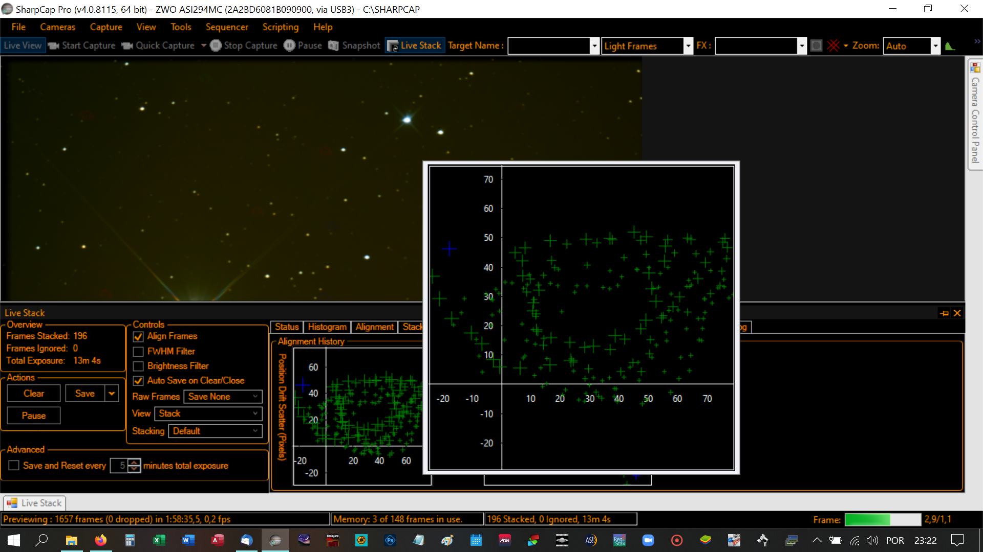Image resolution: width=983 pixels, height=552 pixels.
Task: Open Windows taskbar search
Action: click(42, 540)
